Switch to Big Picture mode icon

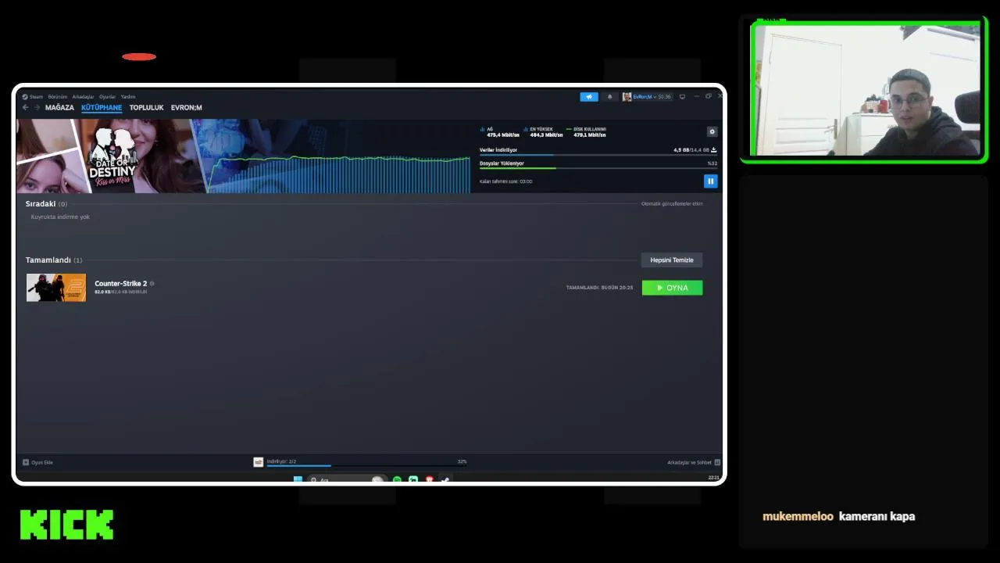[682, 97]
